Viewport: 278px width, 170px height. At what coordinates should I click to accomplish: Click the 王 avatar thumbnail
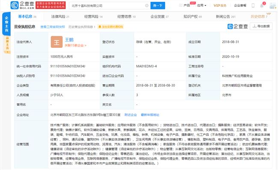(x=56, y=42)
